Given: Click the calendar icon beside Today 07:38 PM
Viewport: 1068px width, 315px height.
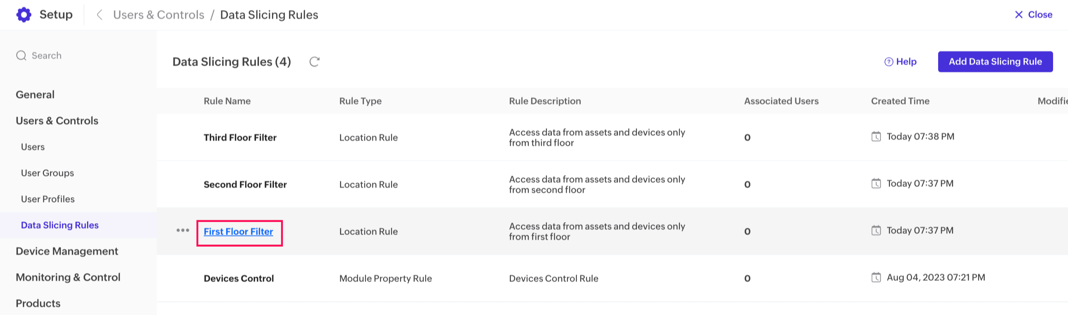Looking at the screenshot, I should [x=875, y=136].
